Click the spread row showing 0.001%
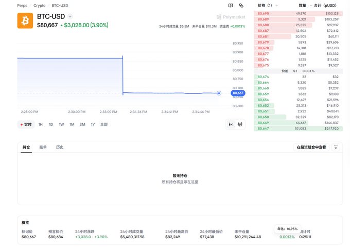This screenshot has height=252, width=350. tap(298, 71)
